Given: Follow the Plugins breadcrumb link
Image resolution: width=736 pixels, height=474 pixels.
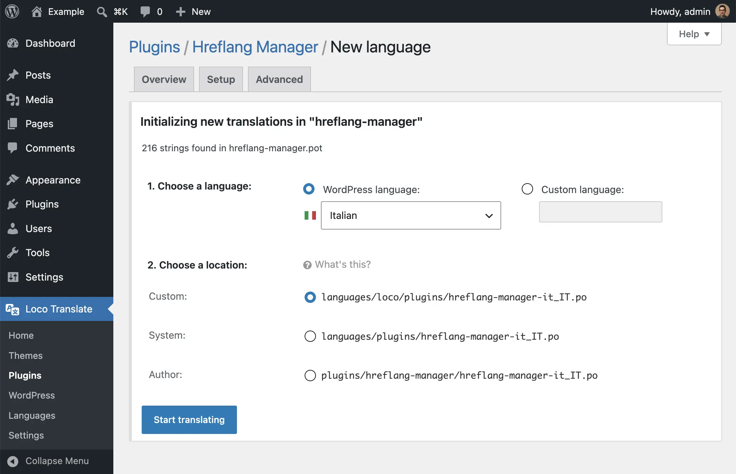Looking at the screenshot, I should click(154, 47).
